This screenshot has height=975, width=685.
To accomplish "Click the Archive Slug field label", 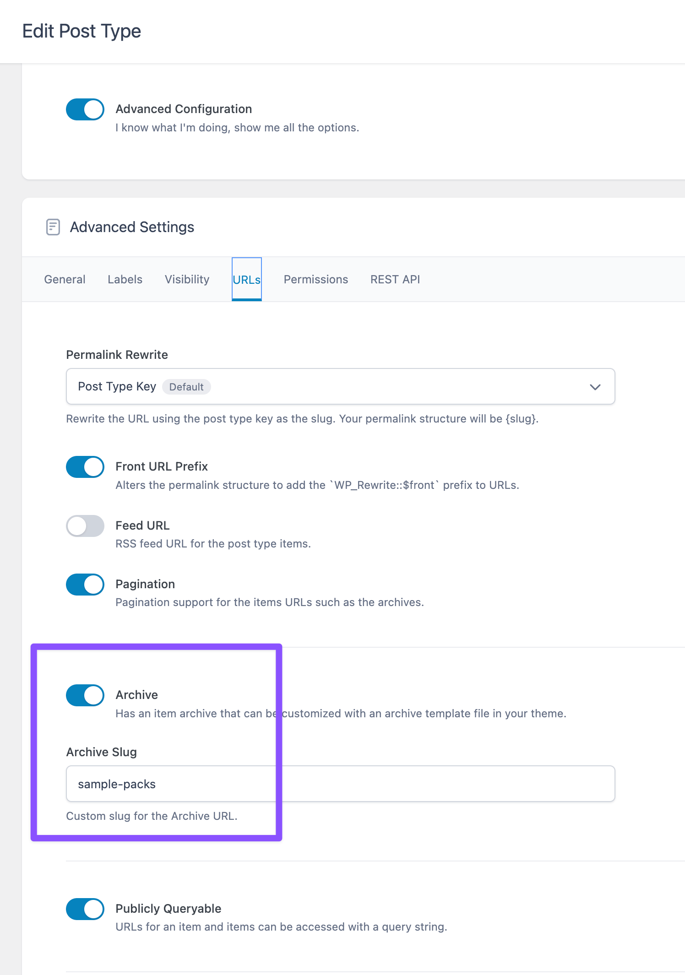I will (x=101, y=752).
